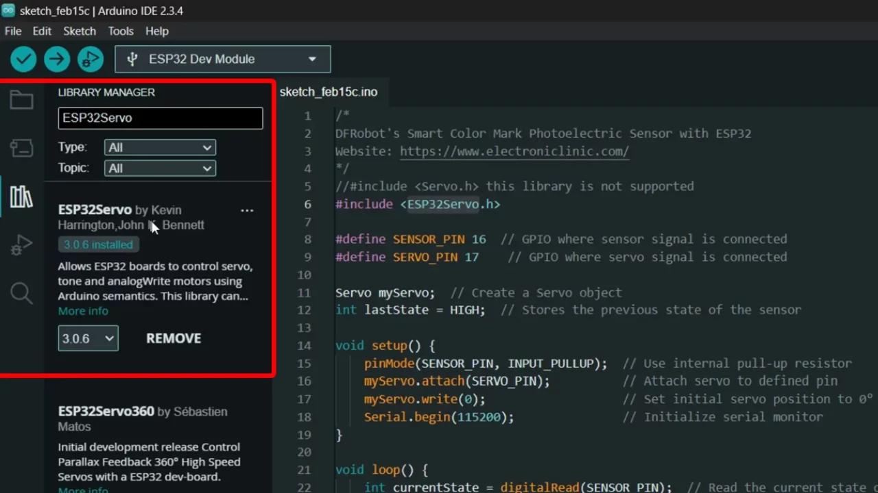Click the library search field containing ESP32Servo
The image size is (878, 493).
click(161, 118)
